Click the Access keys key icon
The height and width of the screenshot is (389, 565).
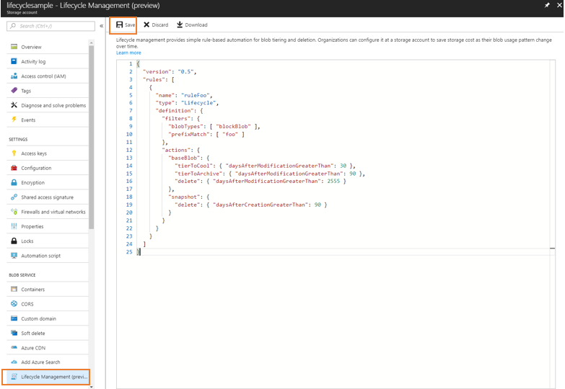pyautogui.click(x=14, y=153)
